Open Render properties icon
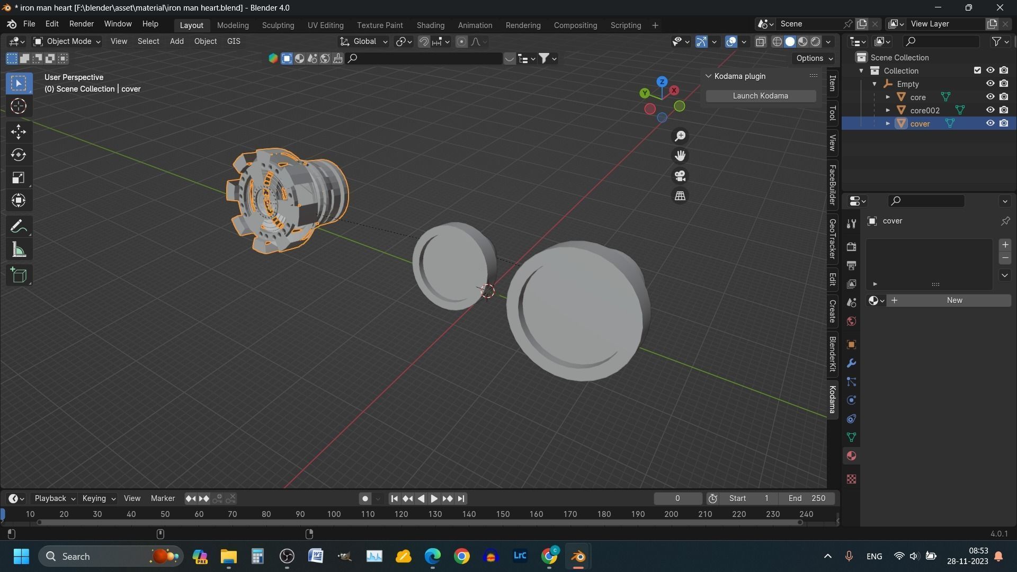Screen dimensions: 1017x572 coord(851,247)
